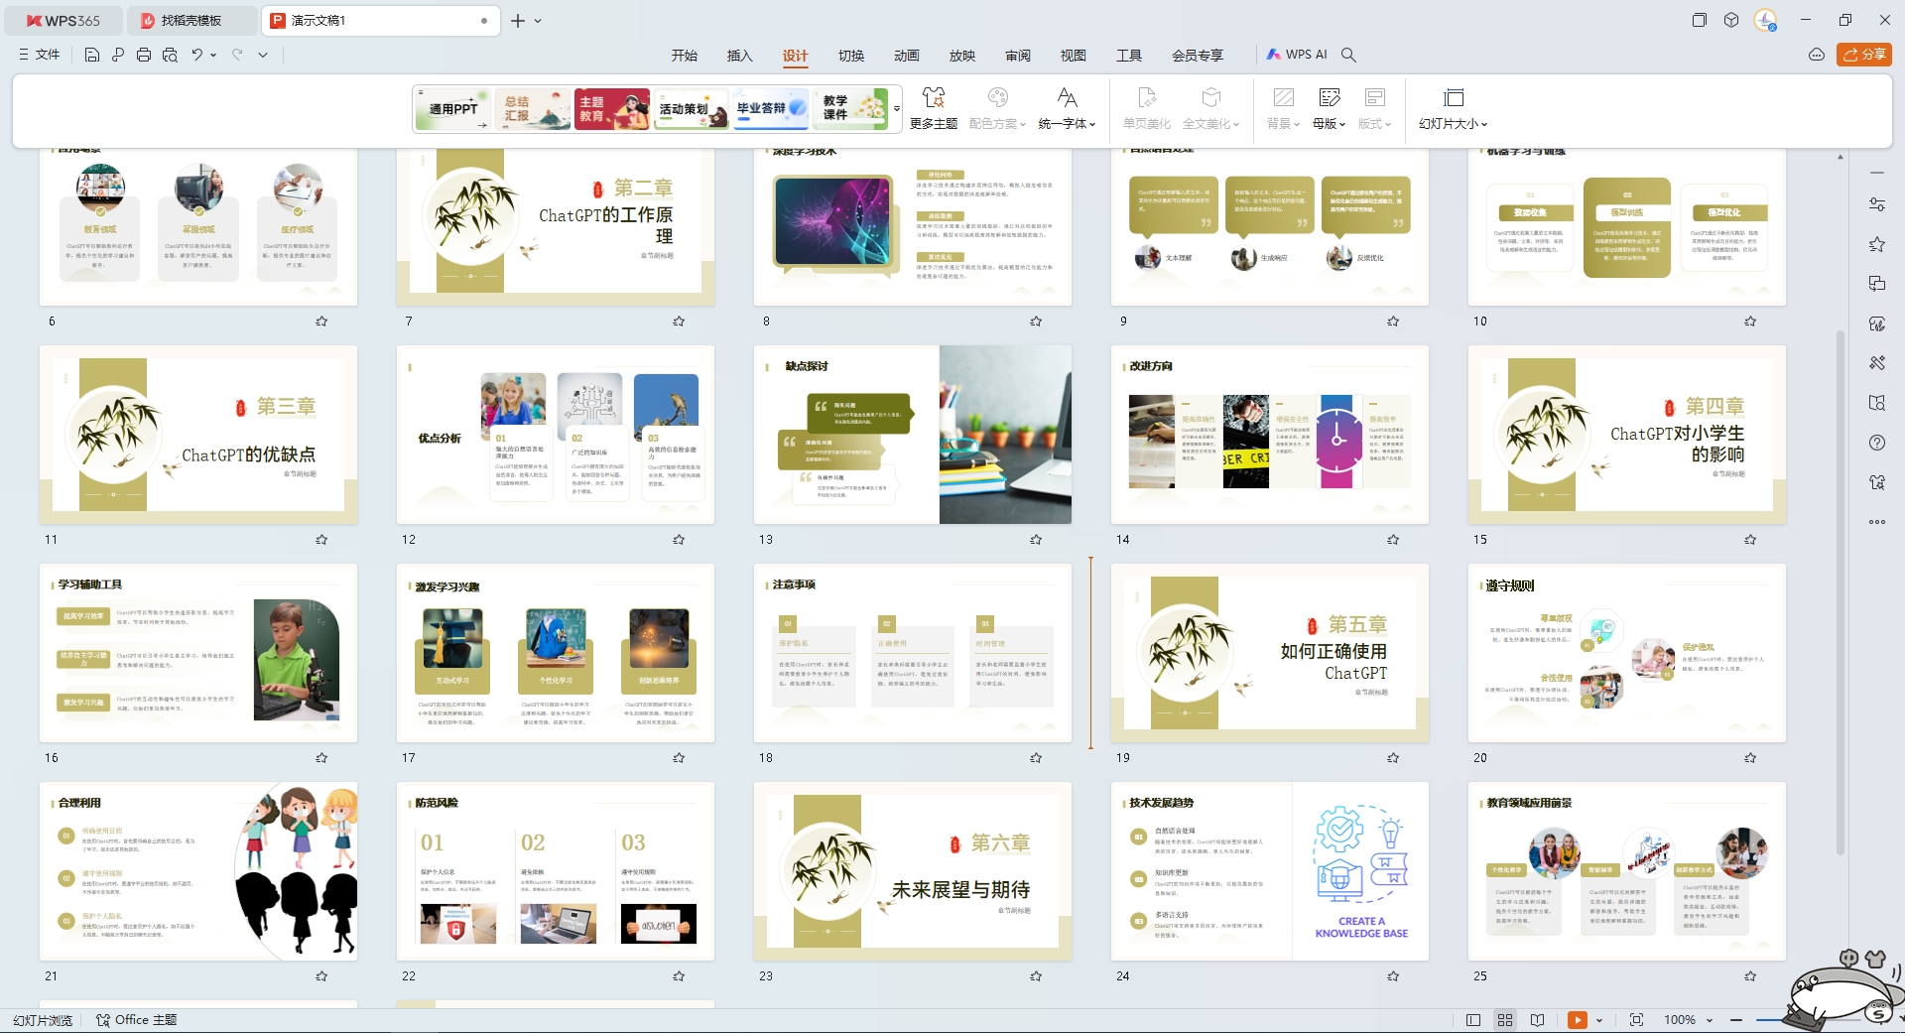
Task: Toggle favorite star under slide 13
Action: click(x=1036, y=540)
